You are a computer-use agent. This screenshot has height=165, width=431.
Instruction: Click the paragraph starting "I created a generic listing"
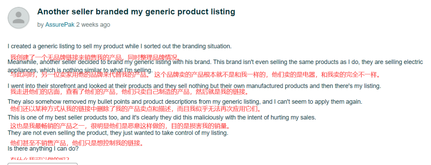[120, 46]
